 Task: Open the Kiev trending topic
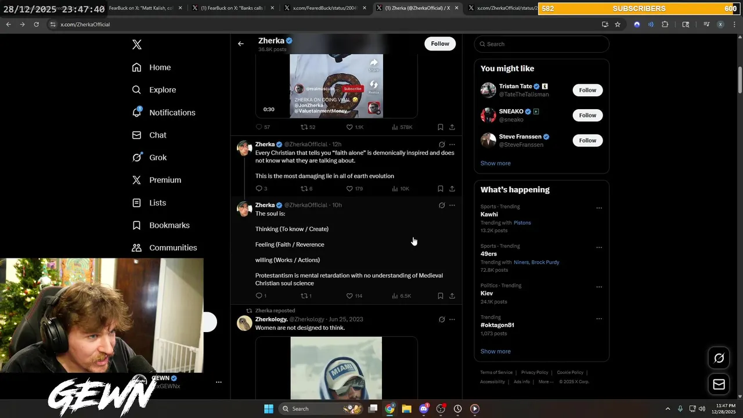[x=487, y=293]
